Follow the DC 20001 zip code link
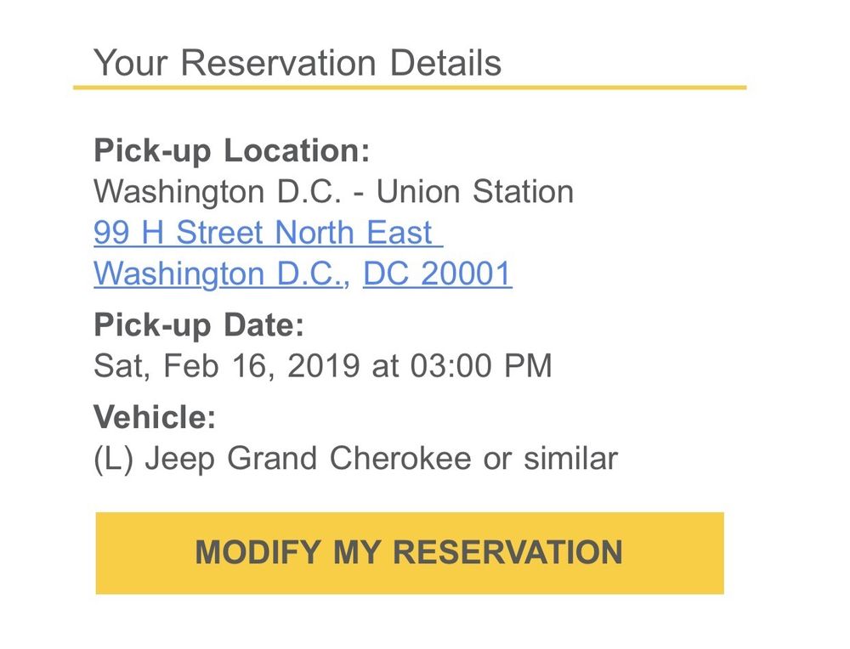 pyautogui.click(x=437, y=274)
